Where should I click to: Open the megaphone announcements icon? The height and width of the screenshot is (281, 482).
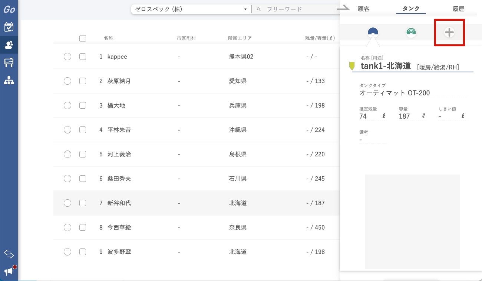tap(9, 271)
